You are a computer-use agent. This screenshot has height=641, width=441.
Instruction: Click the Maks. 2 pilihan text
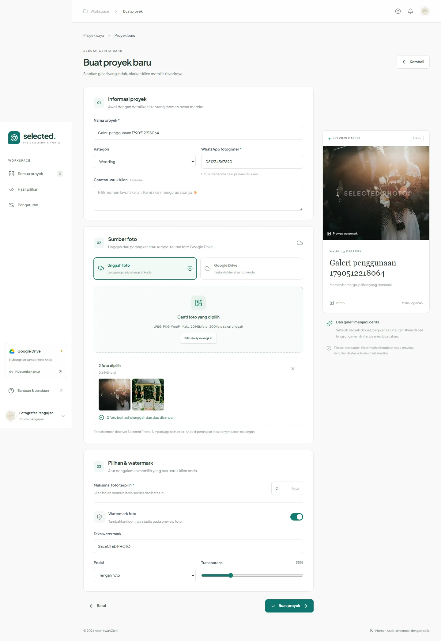pyautogui.click(x=412, y=303)
